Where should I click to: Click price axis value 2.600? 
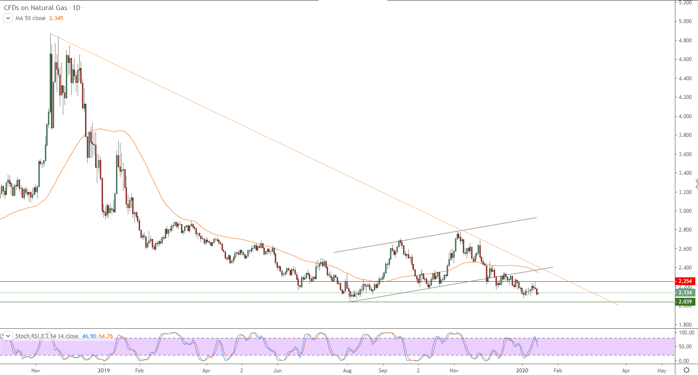pos(685,249)
